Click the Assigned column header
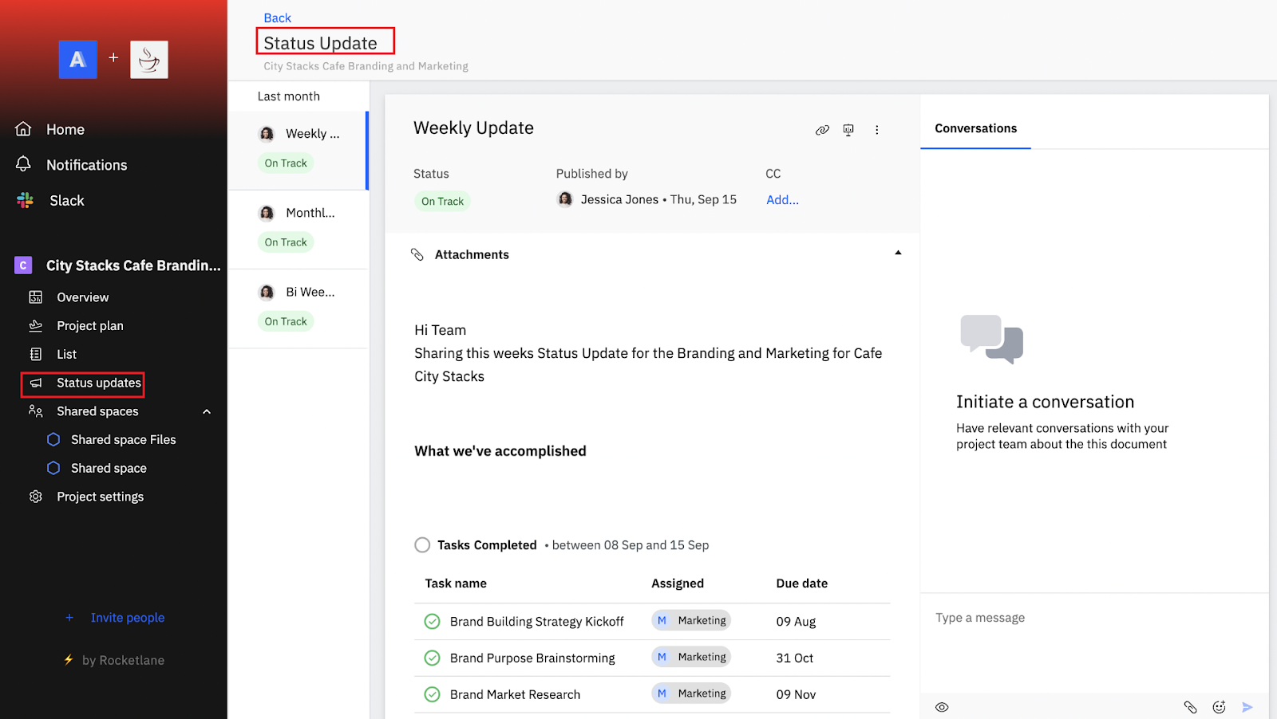 pos(678,583)
